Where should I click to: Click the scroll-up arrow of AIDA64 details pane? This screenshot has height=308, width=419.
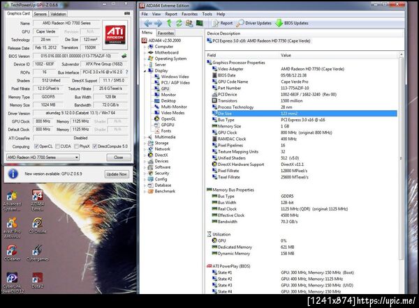pyautogui.click(x=401, y=54)
